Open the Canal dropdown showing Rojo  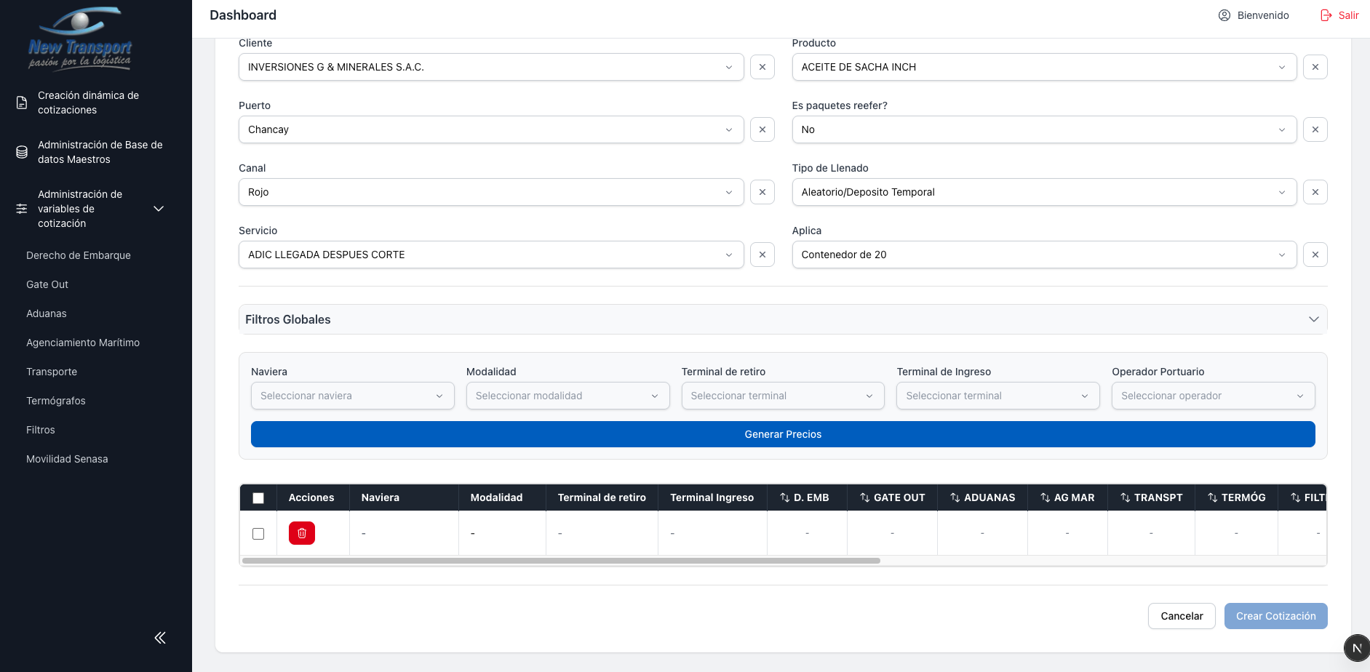(490, 192)
